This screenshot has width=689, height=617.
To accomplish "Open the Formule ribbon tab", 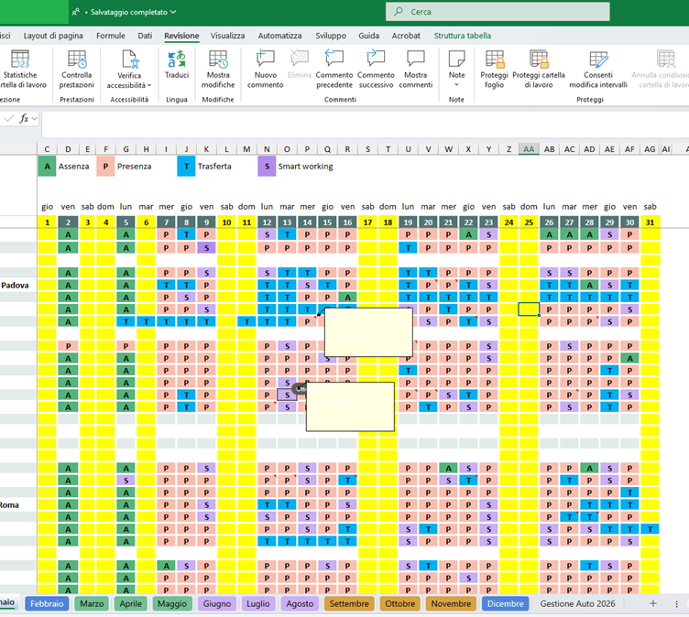I will point(111,36).
